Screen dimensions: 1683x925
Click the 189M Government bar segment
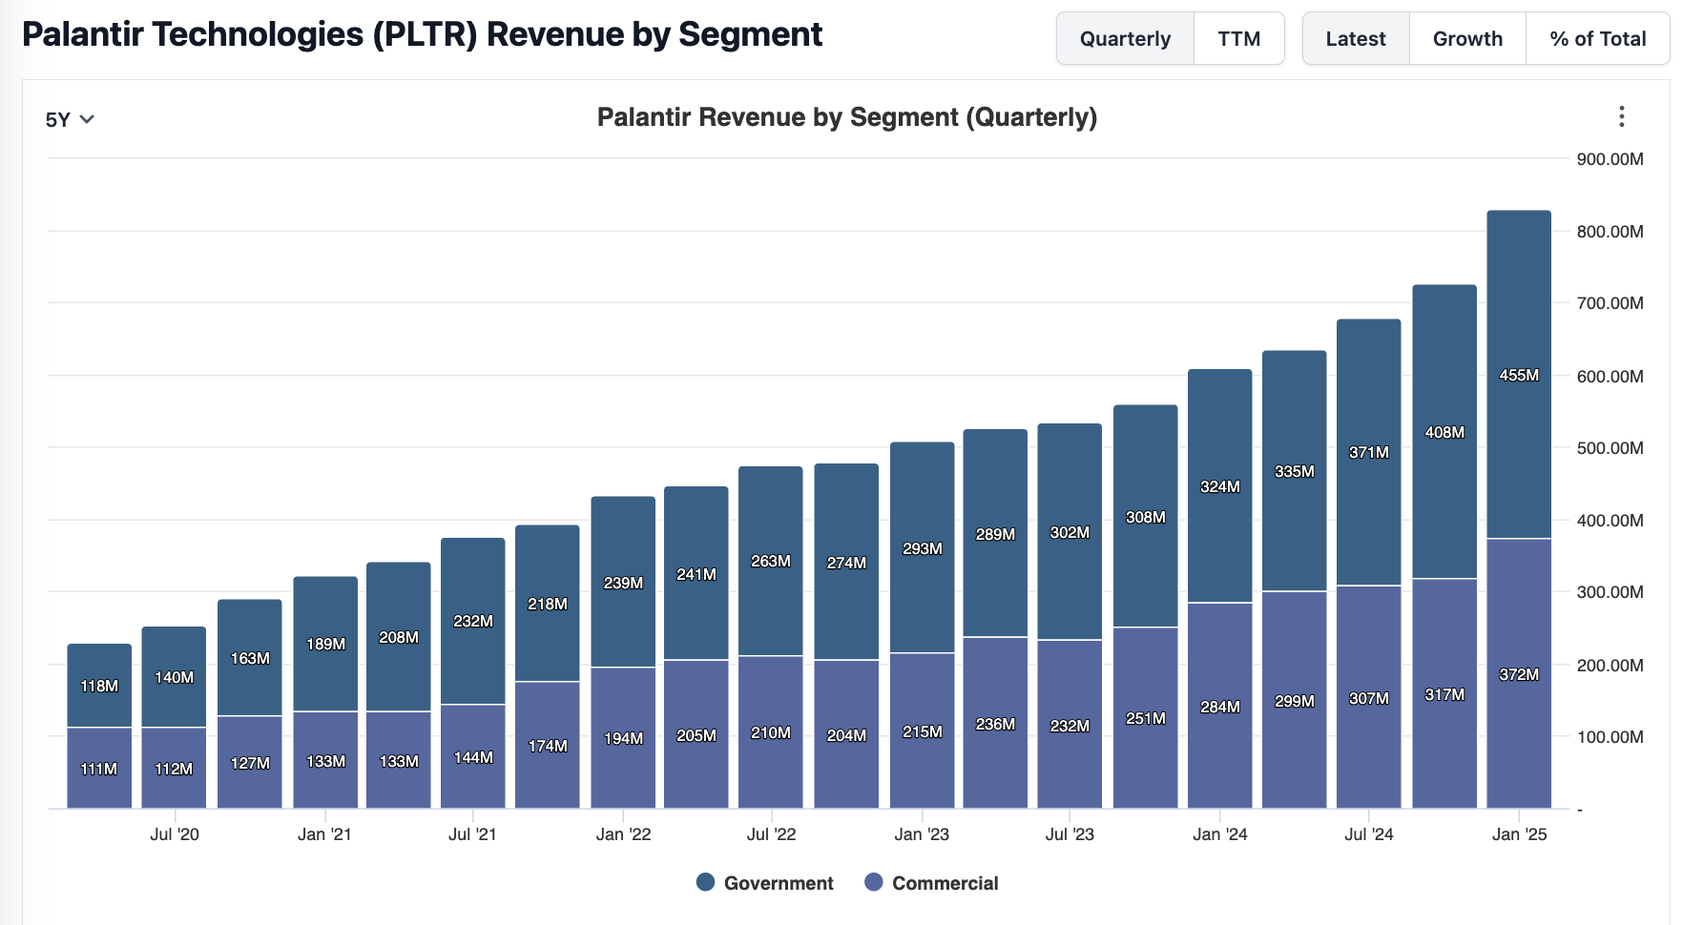tap(325, 644)
